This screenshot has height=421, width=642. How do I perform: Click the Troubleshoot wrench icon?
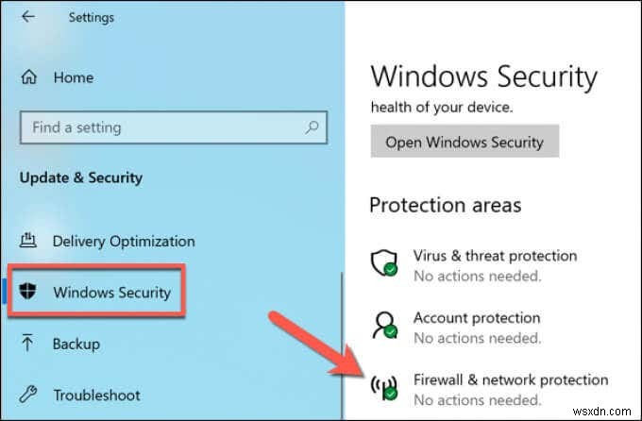(28, 395)
